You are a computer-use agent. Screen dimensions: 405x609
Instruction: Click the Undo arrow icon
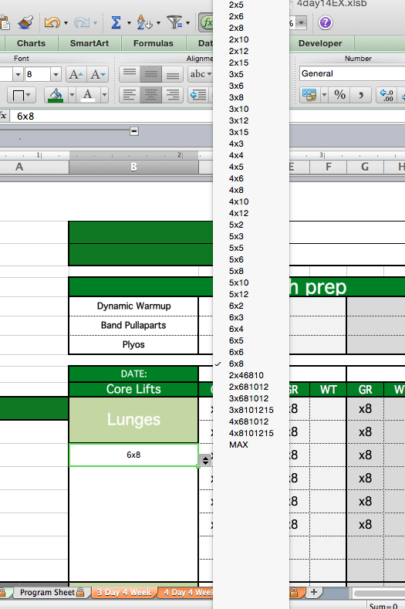(52, 22)
